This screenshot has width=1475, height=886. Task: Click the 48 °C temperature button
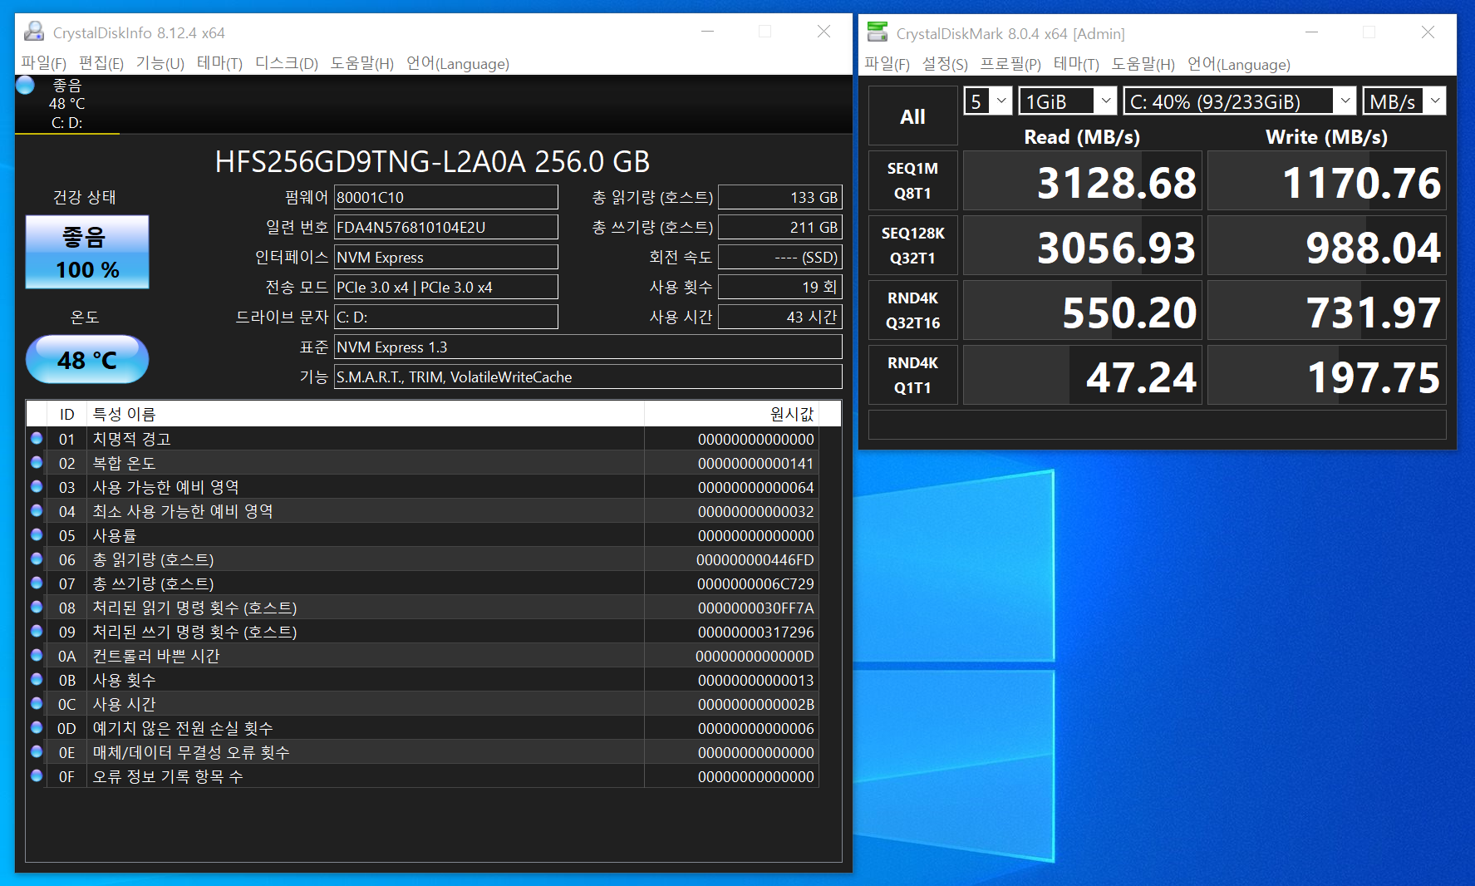87,359
